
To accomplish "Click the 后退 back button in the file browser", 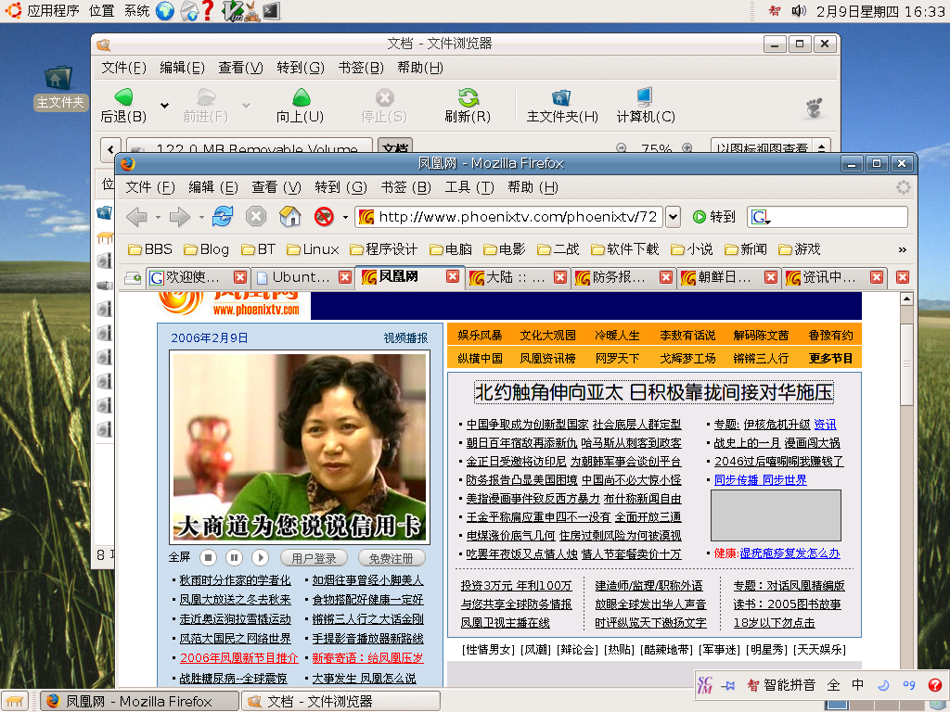I will pos(123,104).
